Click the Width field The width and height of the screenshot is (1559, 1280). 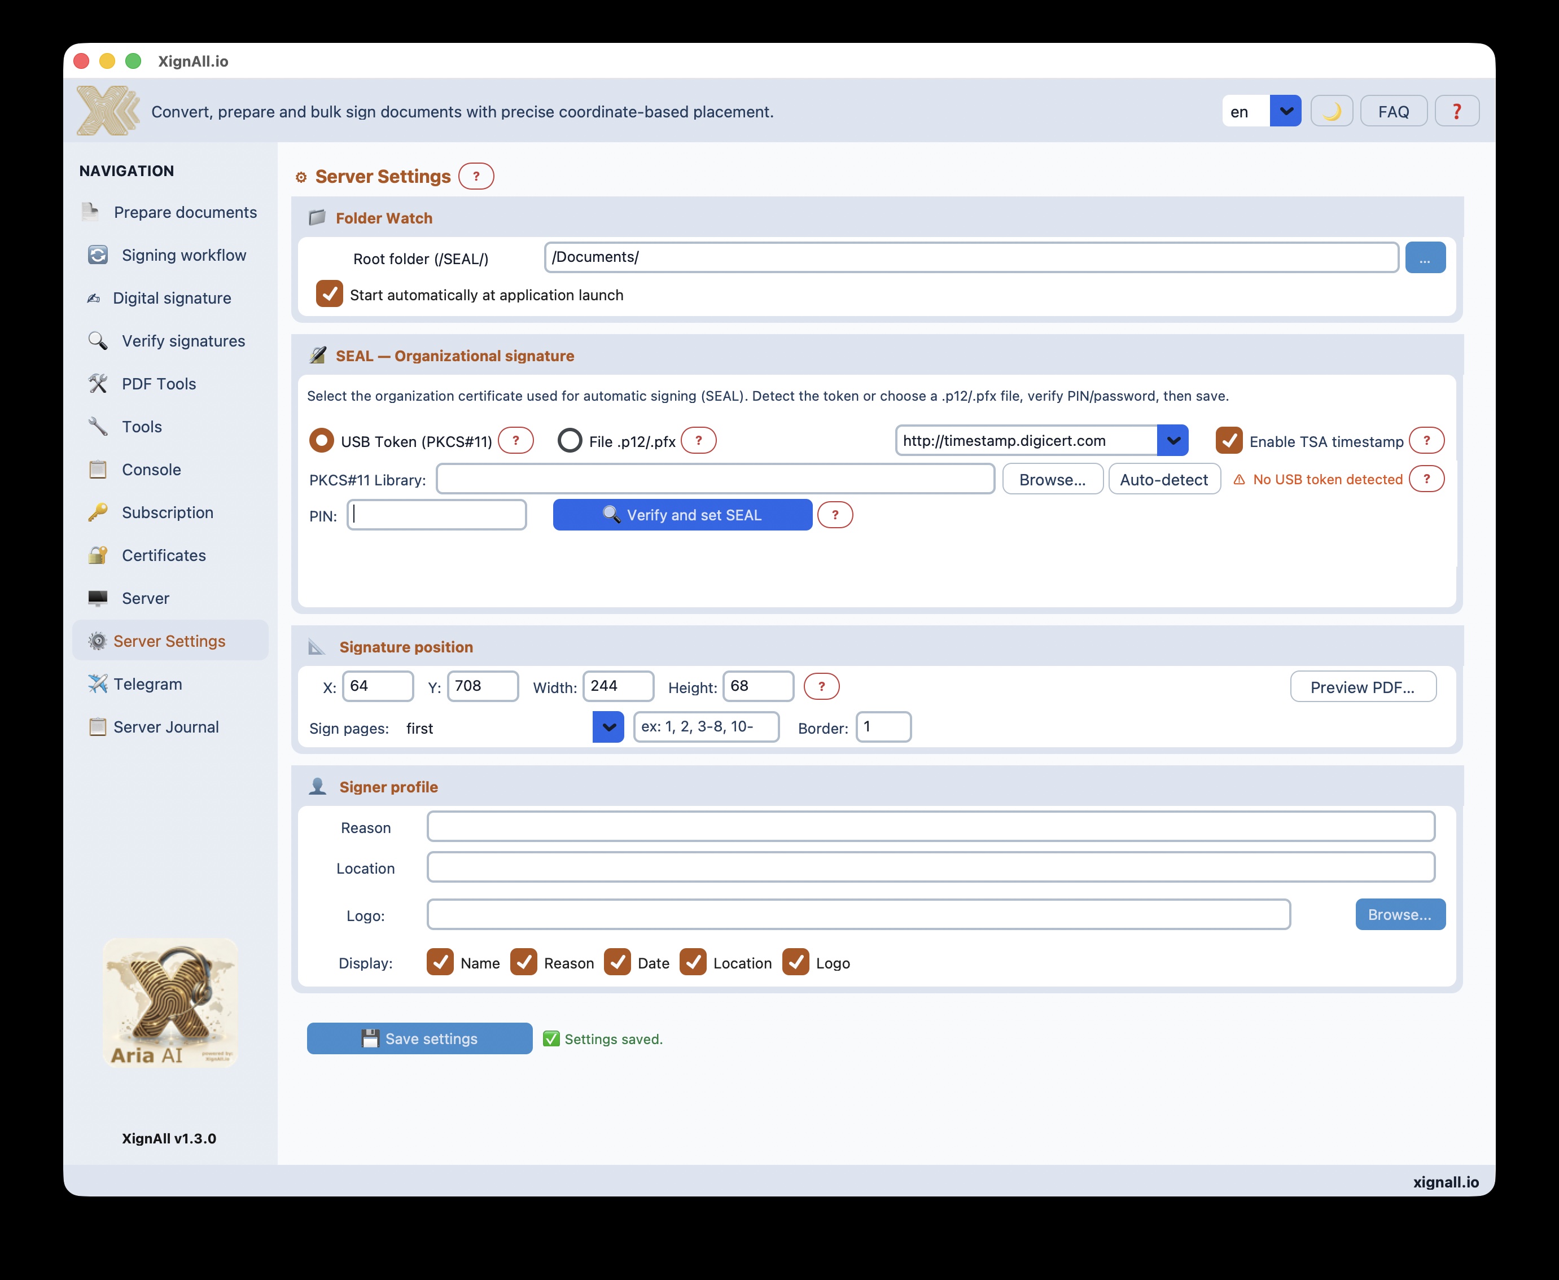(x=618, y=686)
